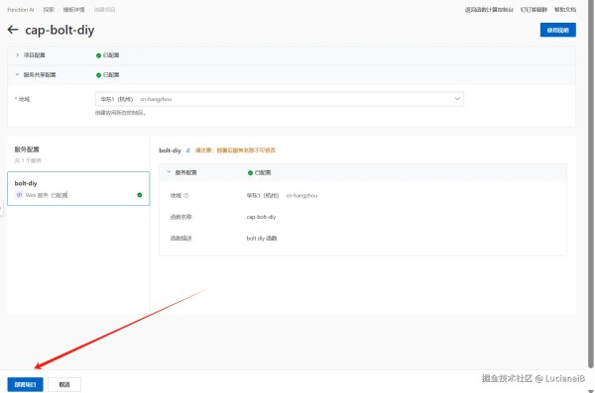Go back using the arrow beside cap-bolt-diy
Viewport: 595px width, 393px height.
point(13,30)
